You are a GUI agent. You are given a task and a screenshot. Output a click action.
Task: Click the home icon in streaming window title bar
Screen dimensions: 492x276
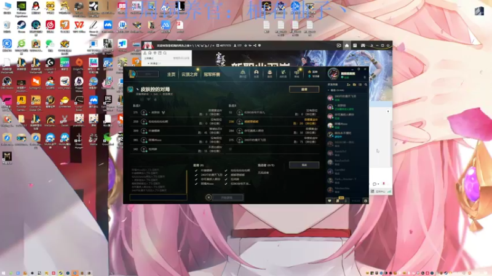coord(347,45)
